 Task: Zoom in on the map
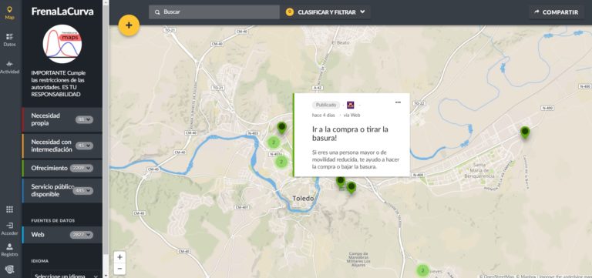119,257
